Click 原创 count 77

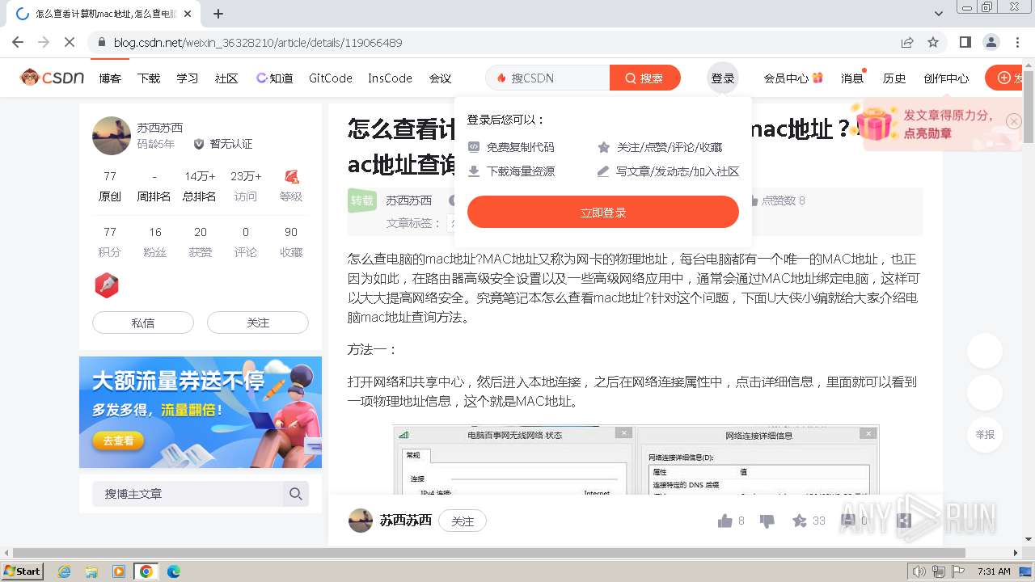110,186
